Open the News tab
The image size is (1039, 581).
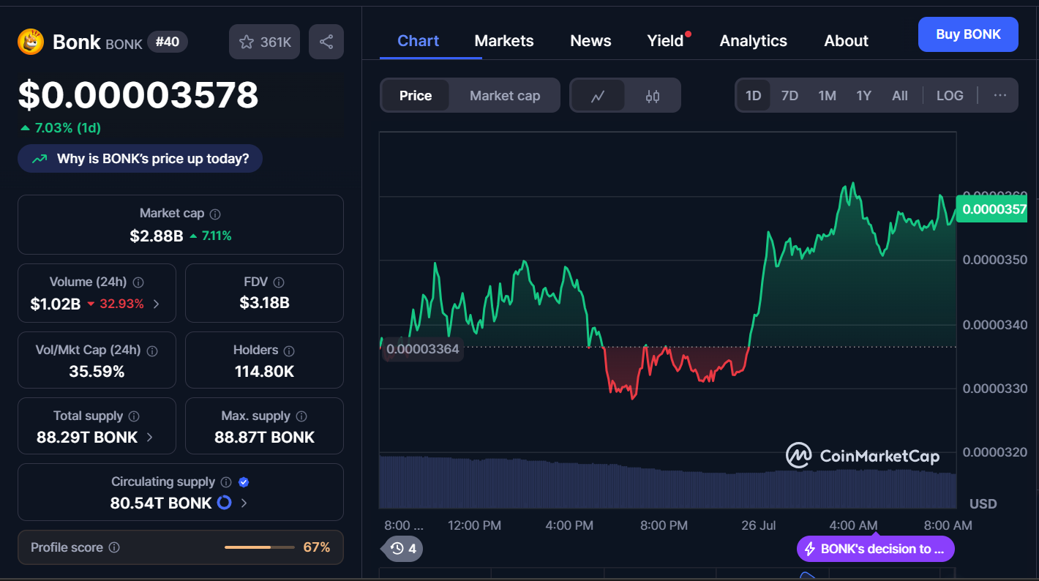(590, 41)
